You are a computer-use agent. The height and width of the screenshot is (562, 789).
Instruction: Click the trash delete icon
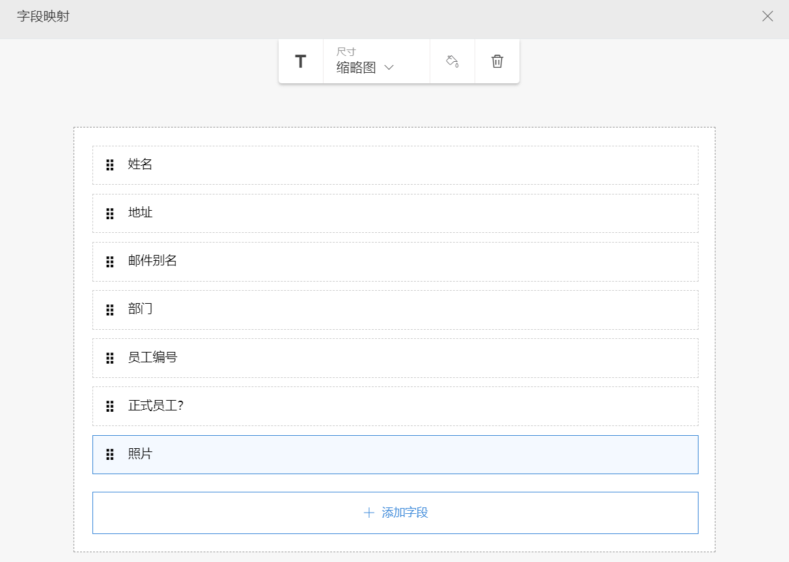coord(497,62)
